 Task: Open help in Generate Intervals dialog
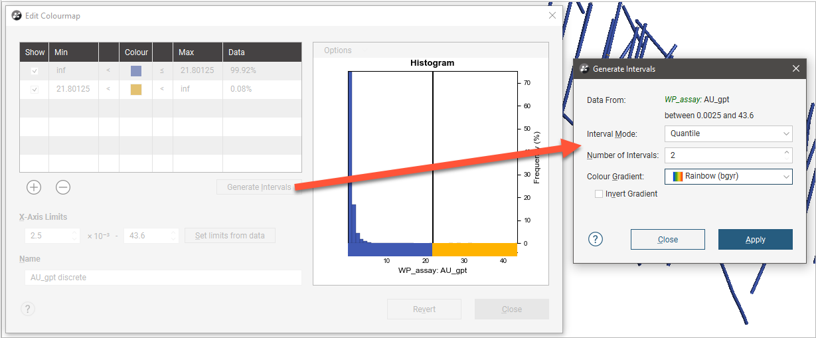pos(596,240)
